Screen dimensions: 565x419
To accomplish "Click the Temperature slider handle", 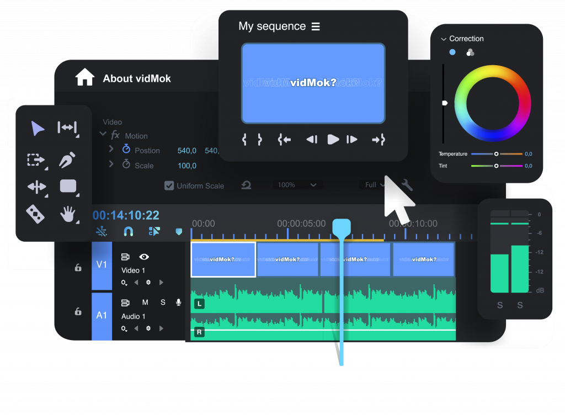I will [496, 154].
